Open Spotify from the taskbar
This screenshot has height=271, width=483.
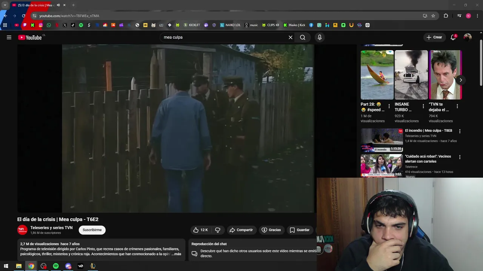tap(56, 266)
